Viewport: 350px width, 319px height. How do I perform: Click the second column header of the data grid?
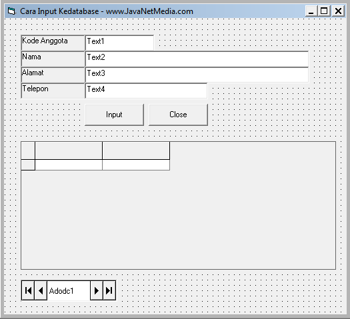pos(136,151)
